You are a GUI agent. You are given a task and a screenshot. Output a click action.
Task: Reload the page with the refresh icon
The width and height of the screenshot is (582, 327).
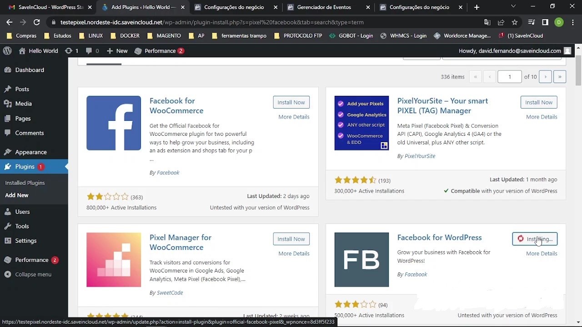37,22
